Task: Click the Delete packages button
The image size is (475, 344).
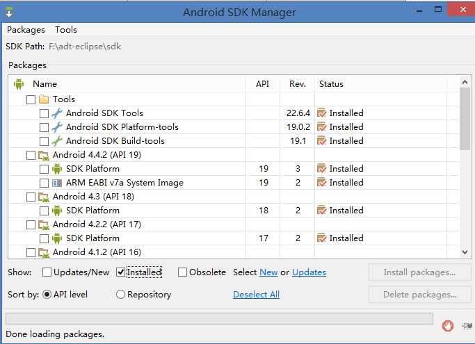Action: 419,295
